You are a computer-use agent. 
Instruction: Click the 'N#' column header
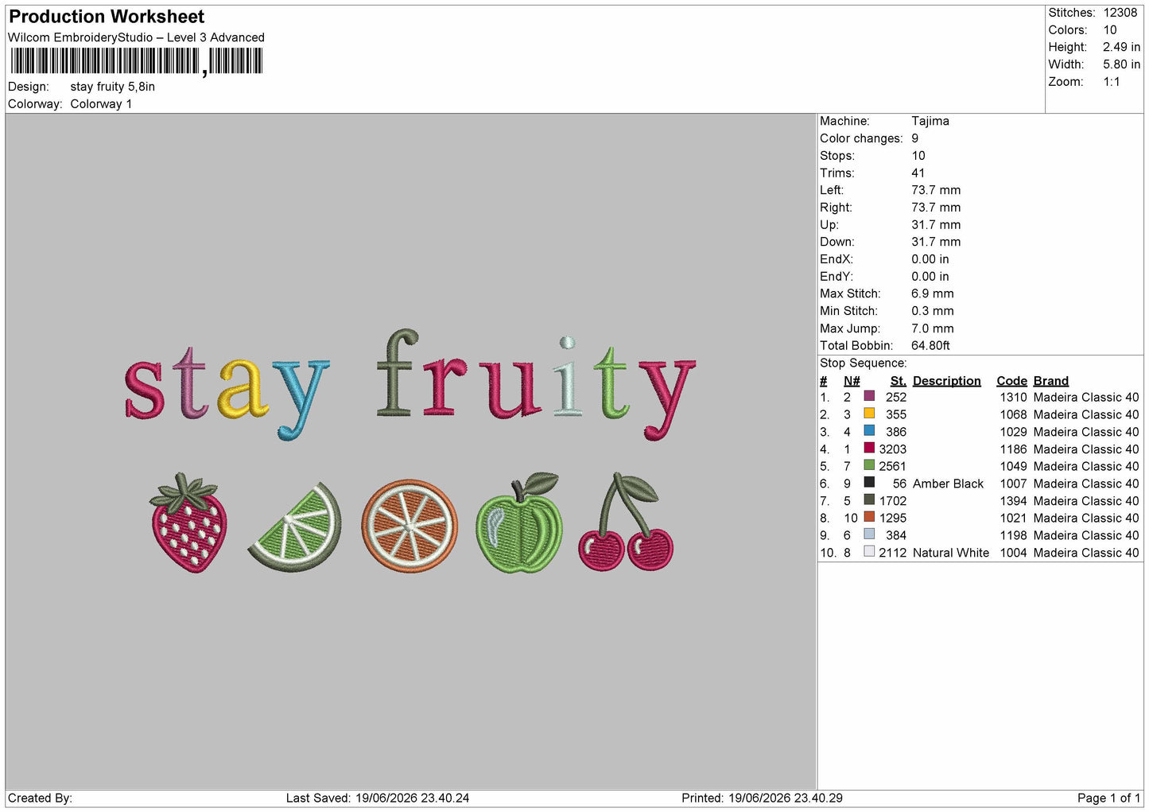(x=852, y=381)
